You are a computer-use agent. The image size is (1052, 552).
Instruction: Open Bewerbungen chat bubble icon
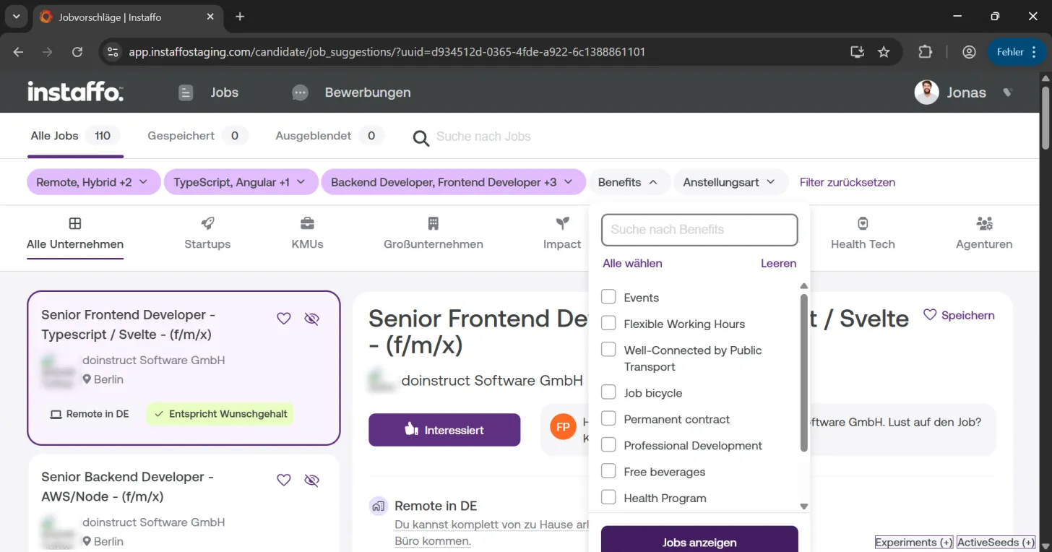click(300, 92)
